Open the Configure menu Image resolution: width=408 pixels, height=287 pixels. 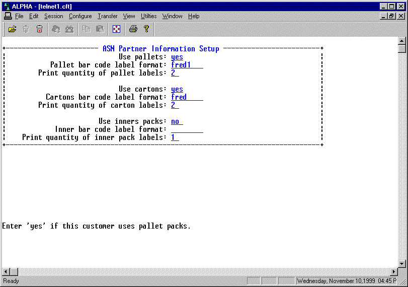pyautogui.click(x=80, y=16)
